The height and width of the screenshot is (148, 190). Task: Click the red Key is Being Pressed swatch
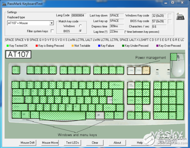coord(37,46)
